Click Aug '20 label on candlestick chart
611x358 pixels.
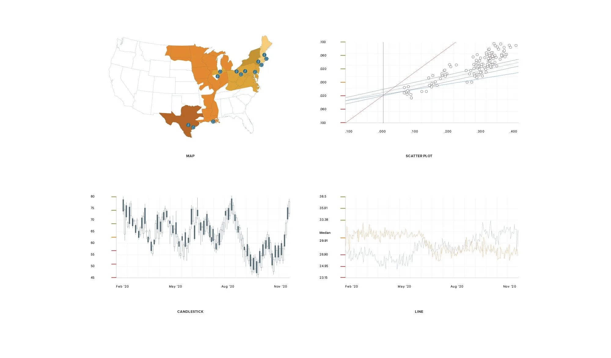click(228, 287)
